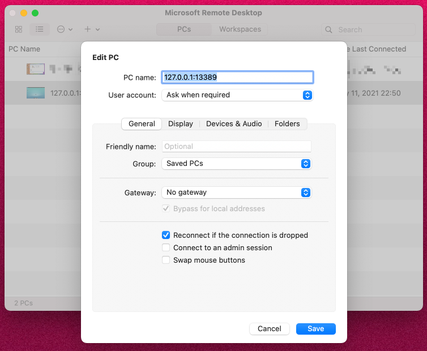
Task: Open the Group Saved PCs dropdown
Action: 237,164
